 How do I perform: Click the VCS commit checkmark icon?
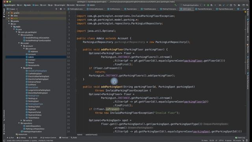coord(227,5)
